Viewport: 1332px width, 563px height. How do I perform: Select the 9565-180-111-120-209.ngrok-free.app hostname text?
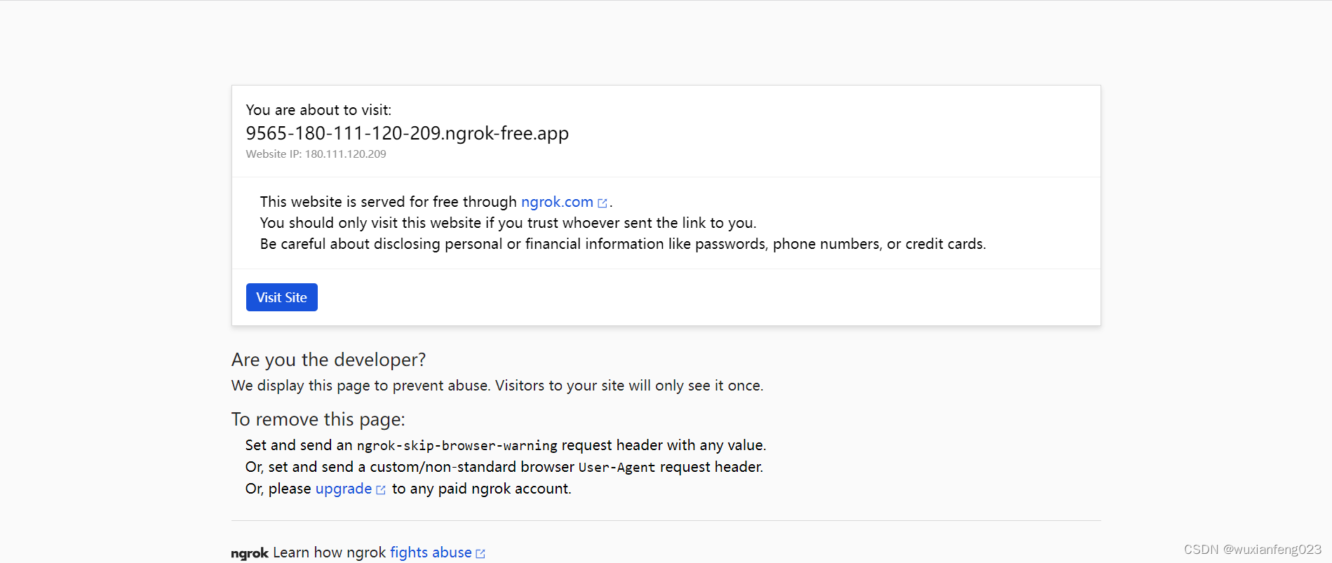click(x=407, y=133)
